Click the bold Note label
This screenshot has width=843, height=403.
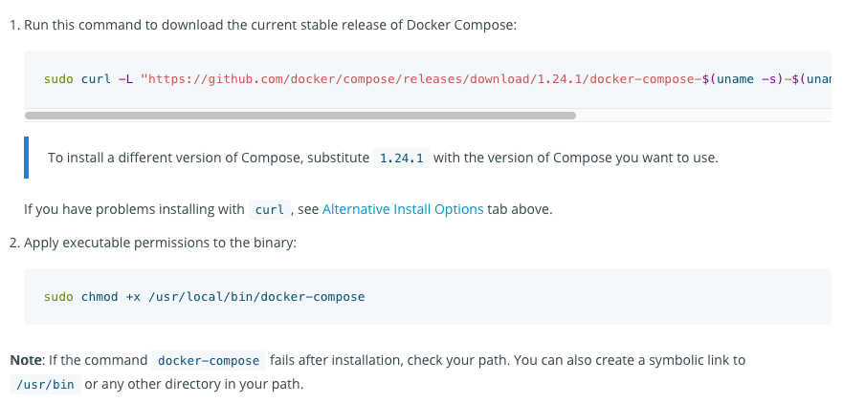click(25, 360)
